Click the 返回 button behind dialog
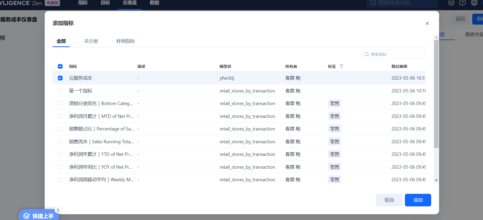 460,19
